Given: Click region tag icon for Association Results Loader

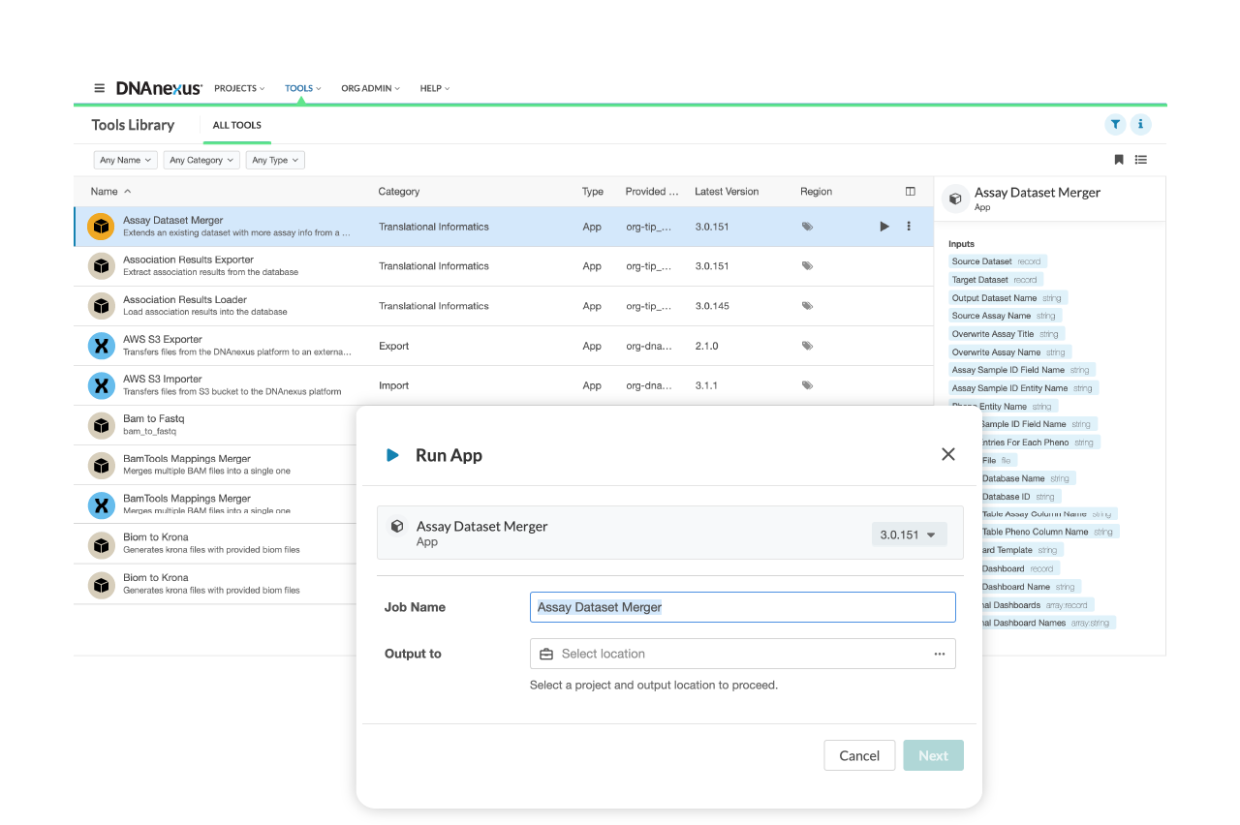Looking at the screenshot, I should (807, 306).
